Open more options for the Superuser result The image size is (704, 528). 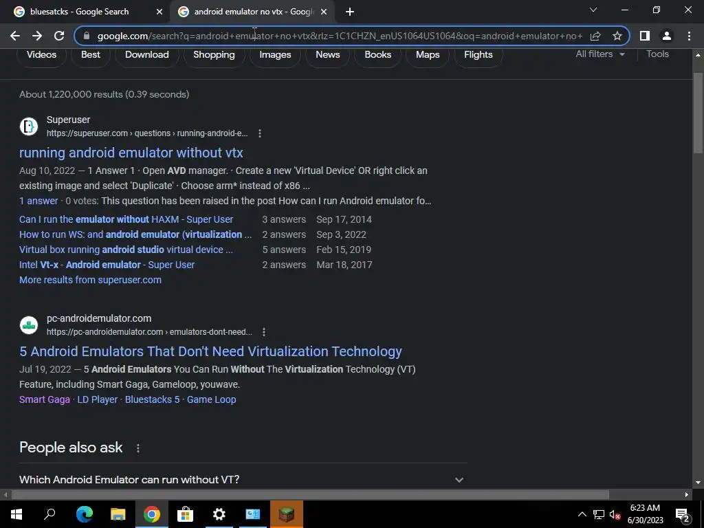click(x=259, y=133)
